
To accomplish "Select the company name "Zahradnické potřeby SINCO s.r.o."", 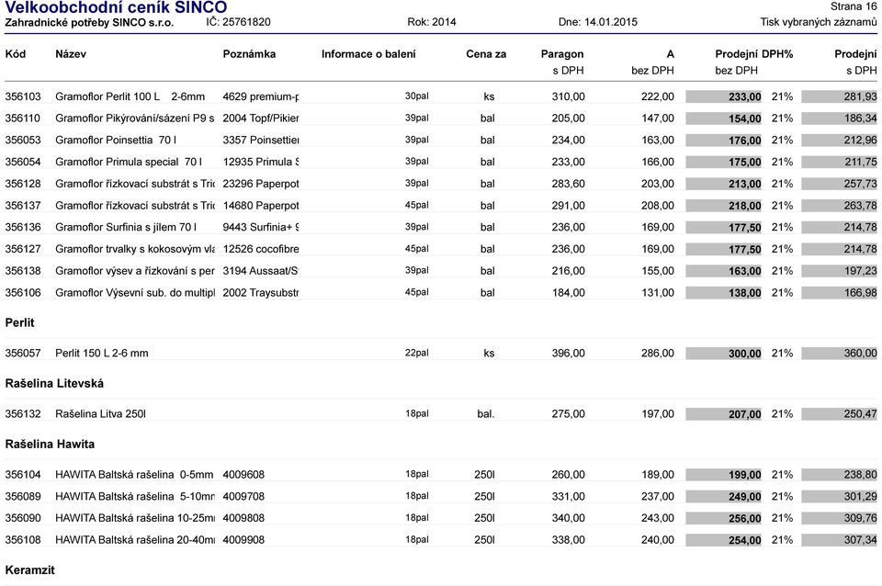I will click(x=89, y=22).
